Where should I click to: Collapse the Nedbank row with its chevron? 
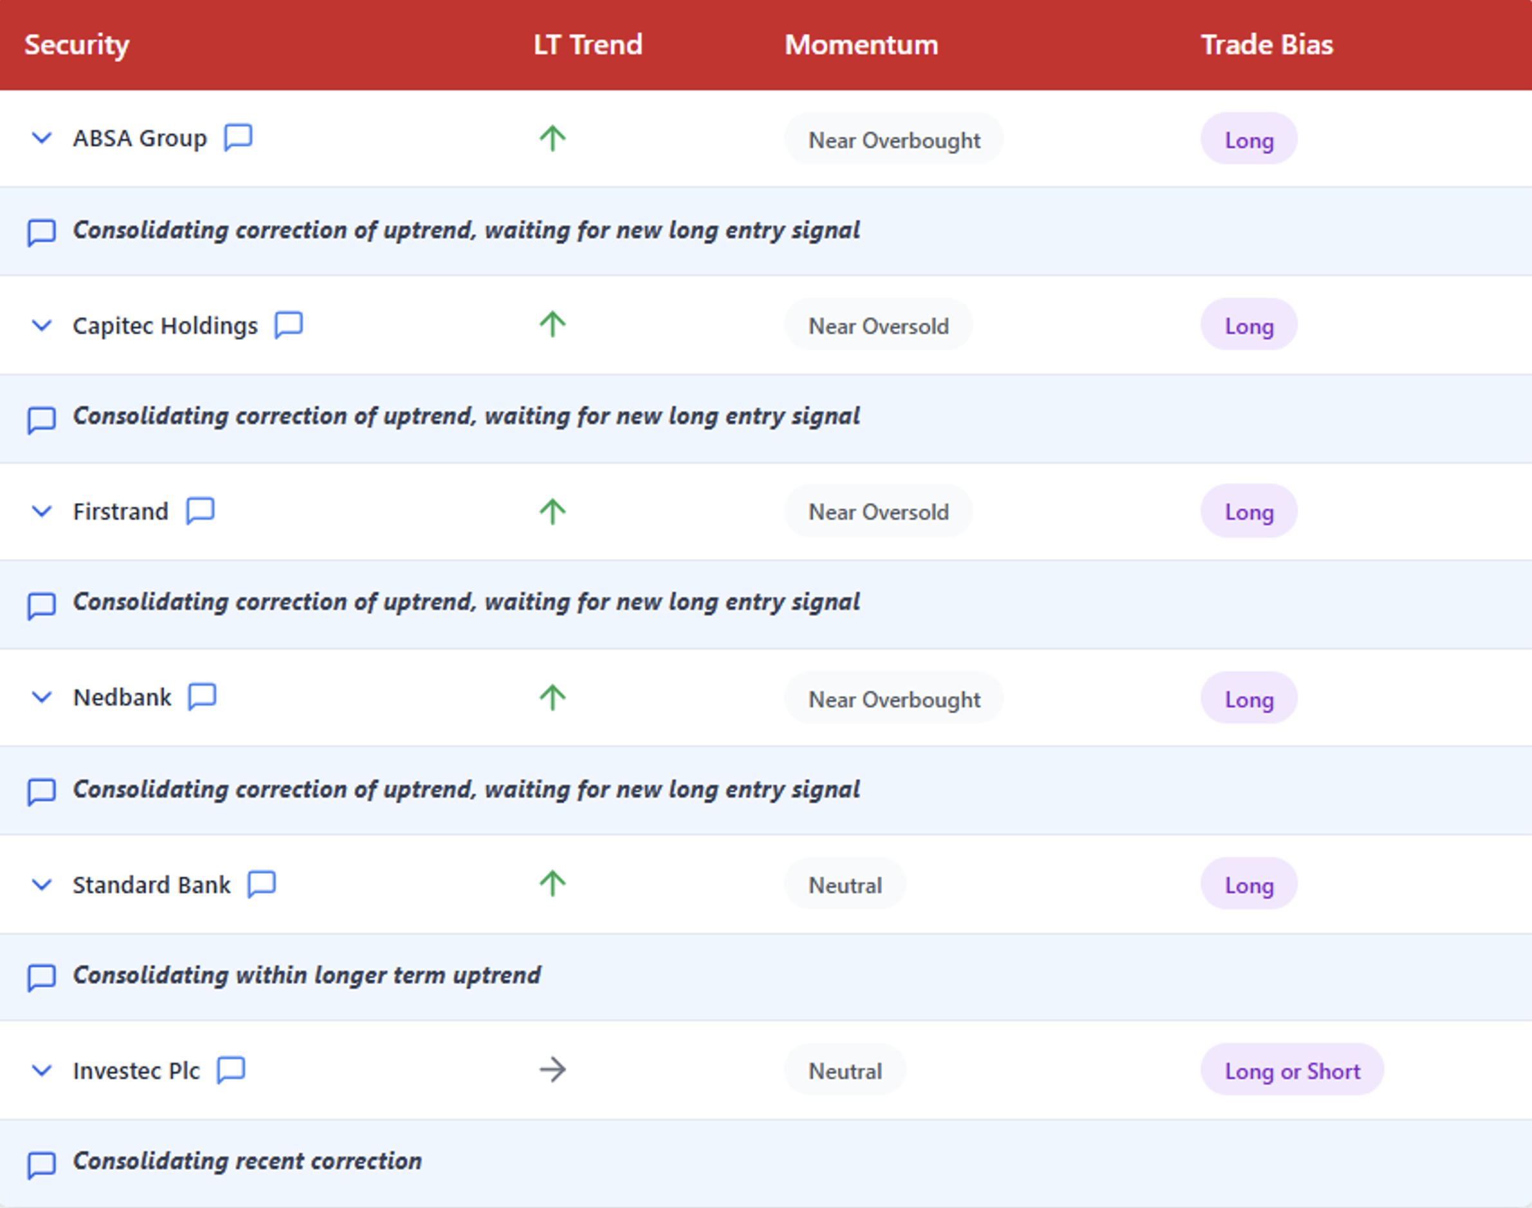pyautogui.click(x=42, y=697)
